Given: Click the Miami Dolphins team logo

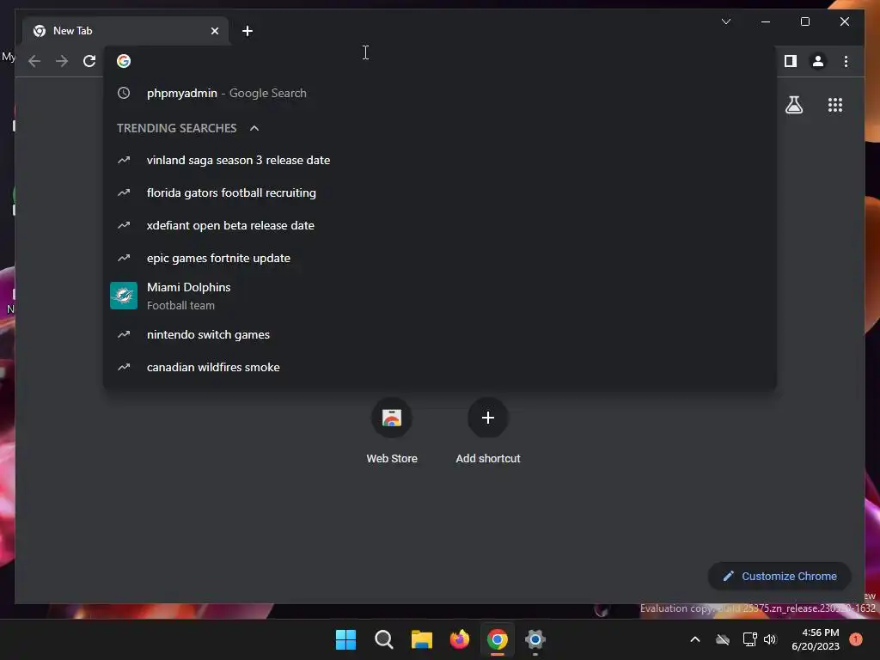Looking at the screenshot, I should pos(124,296).
